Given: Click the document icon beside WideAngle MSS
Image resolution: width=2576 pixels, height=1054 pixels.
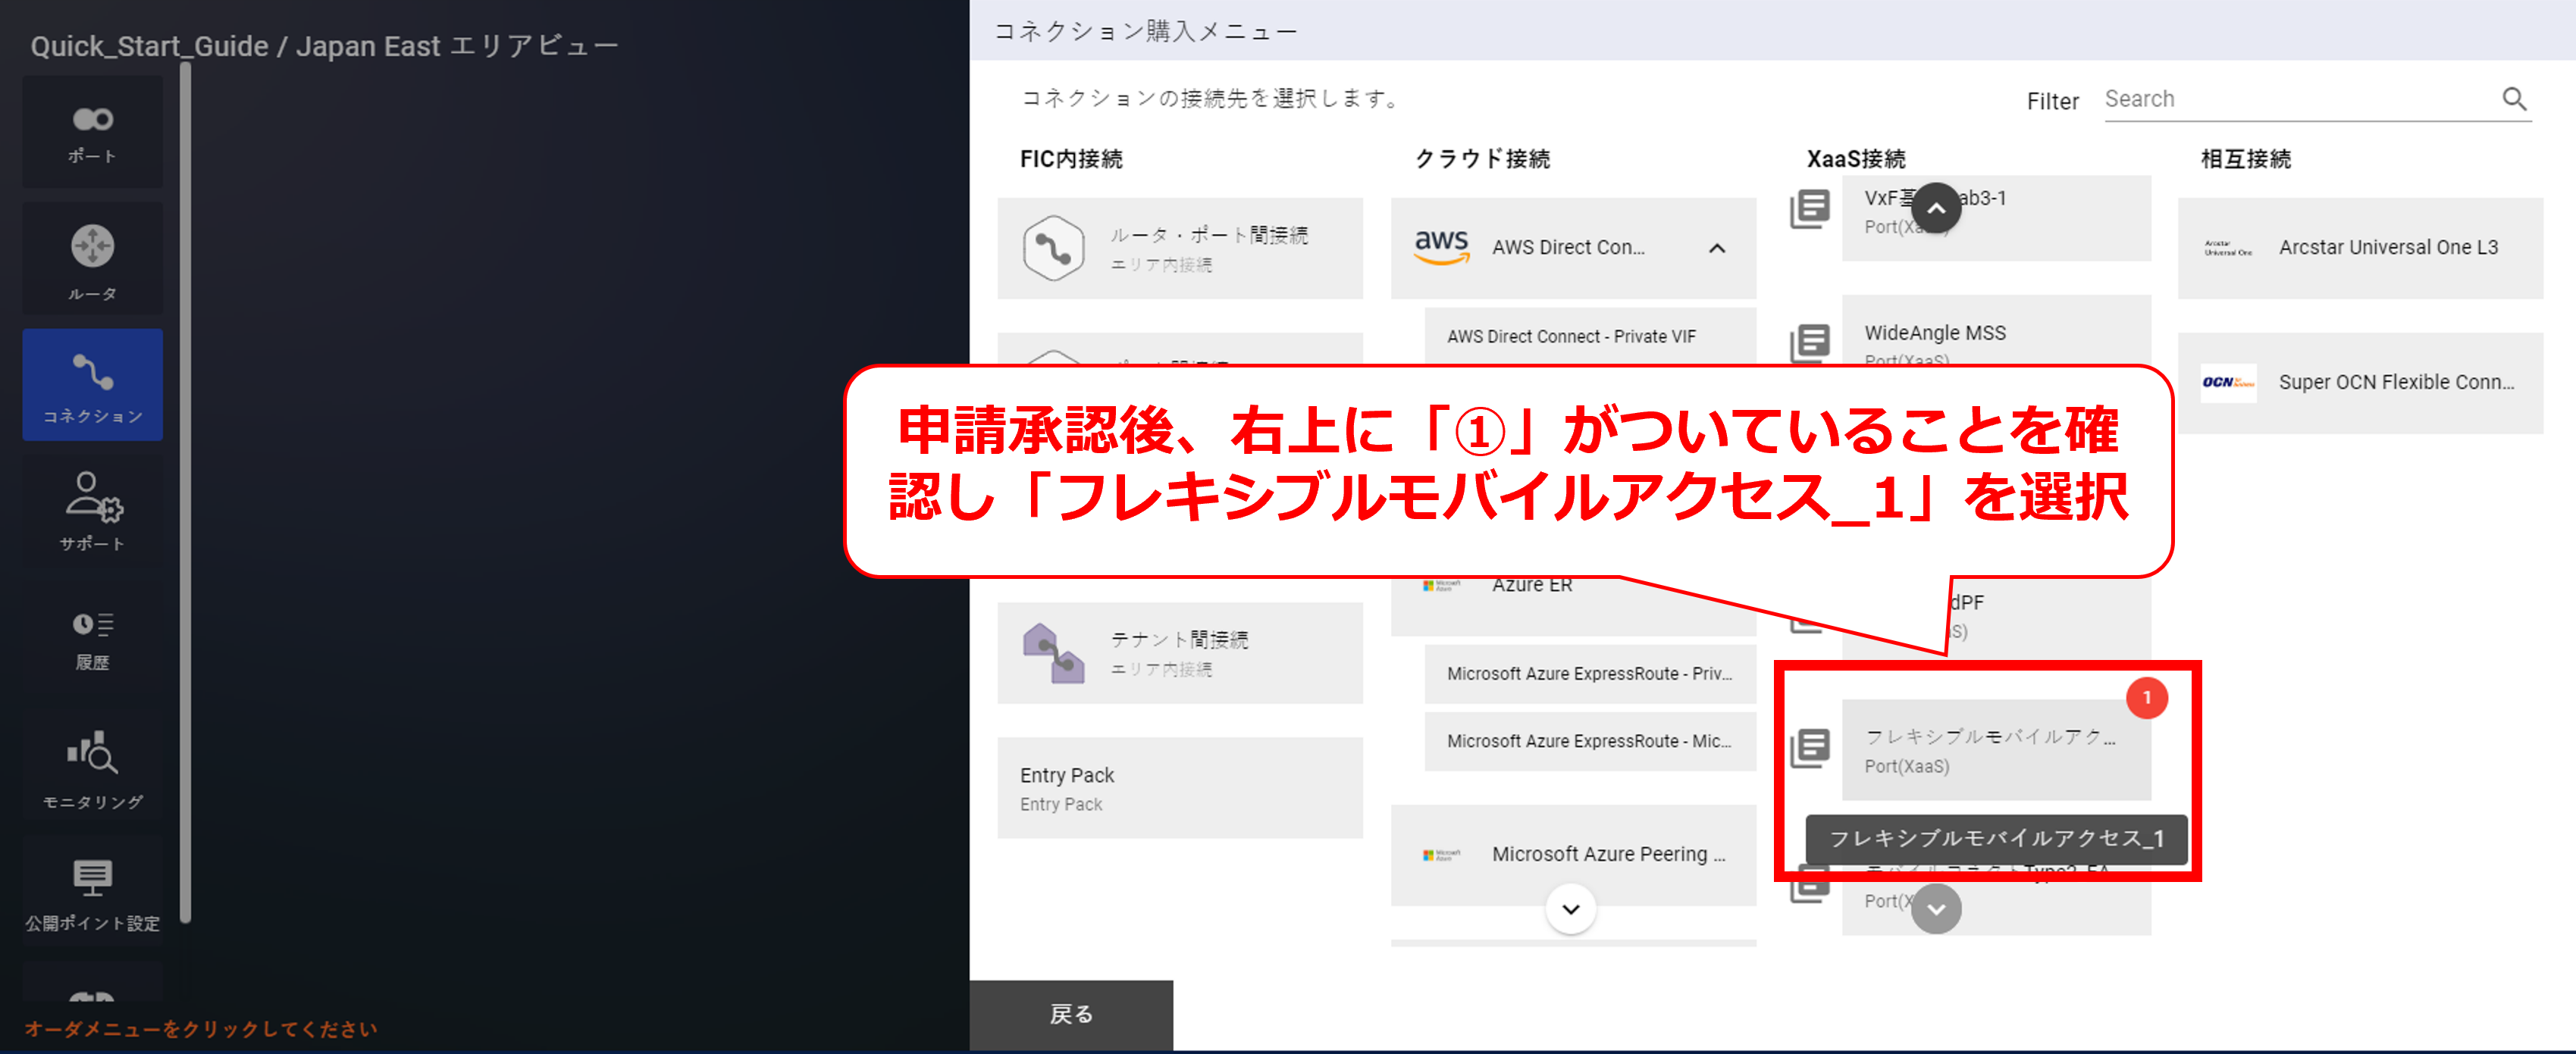Looking at the screenshot, I should coord(1810,342).
